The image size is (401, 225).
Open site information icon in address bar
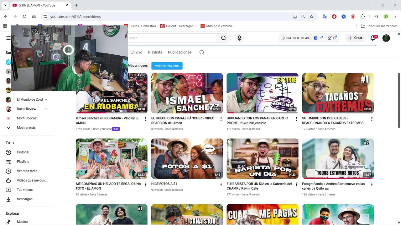[x=45, y=17]
